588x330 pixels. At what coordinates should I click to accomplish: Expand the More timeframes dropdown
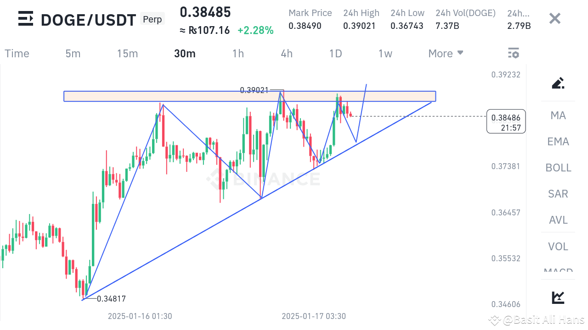445,53
